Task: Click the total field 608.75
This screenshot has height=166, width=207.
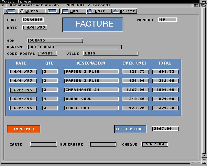Action: [x=165, y=72]
